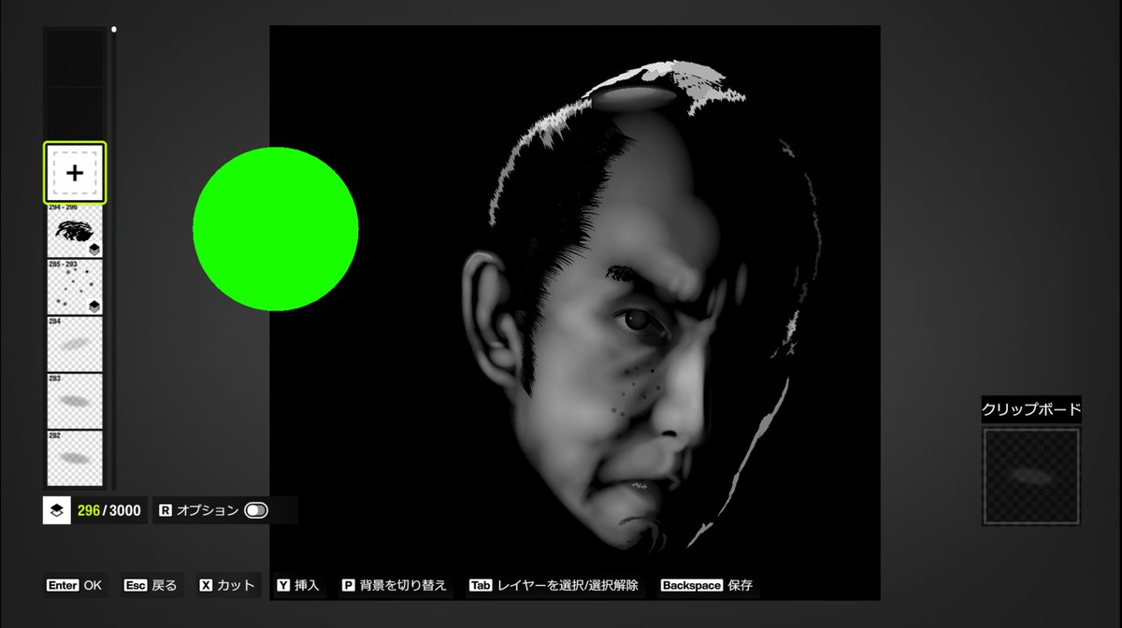Image resolution: width=1122 pixels, height=628 pixels.
Task: Click the clipboard preview thumbnail
Action: (1031, 477)
